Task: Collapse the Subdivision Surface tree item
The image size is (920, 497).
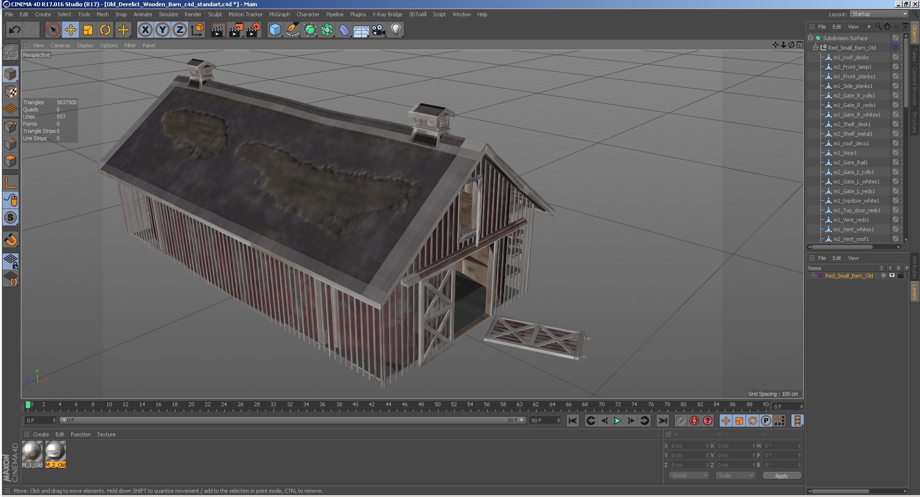Action: pyautogui.click(x=810, y=38)
